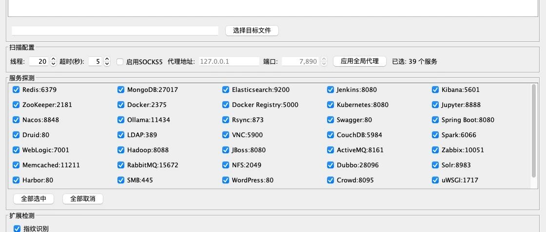Uncheck the WordPress:80 service
Image resolution: width=546 pixels, height=232 pixels.
[x=226, y=180]
